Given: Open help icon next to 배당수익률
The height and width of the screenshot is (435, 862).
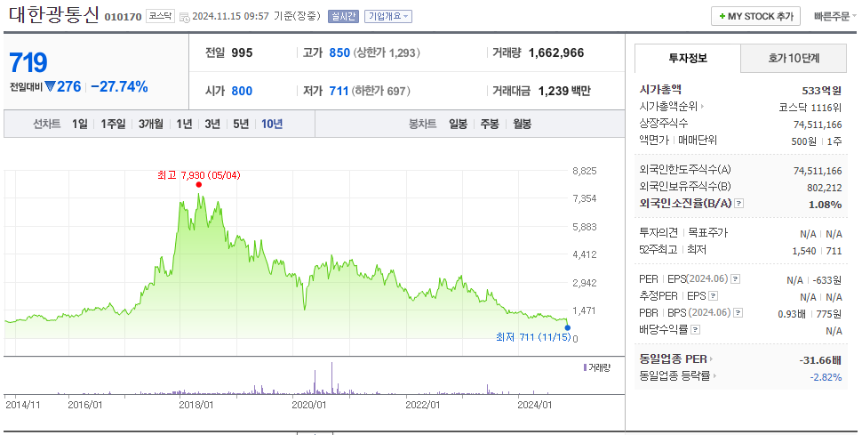Looking at the screenshot, I should pos(696,330).
